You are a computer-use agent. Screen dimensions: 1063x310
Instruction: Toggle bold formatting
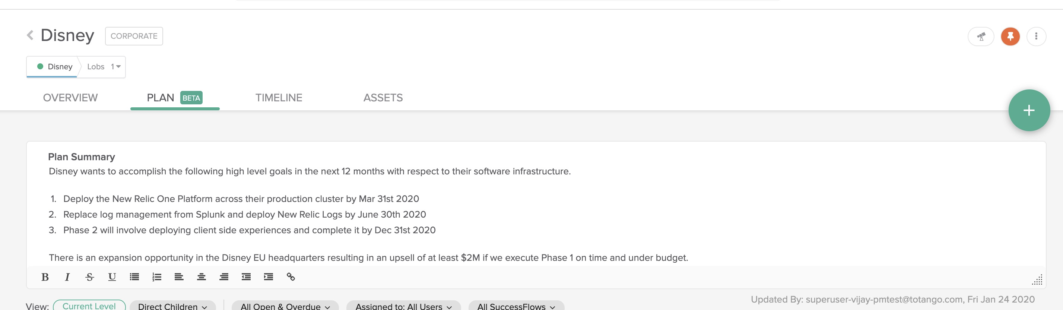coord(45,277)
